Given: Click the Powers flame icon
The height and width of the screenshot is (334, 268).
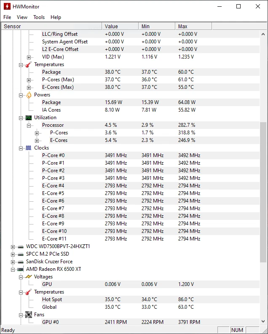Looking at the screenshot, I should (29, 95).
